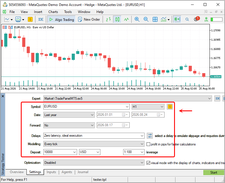Viewport: 225px width, 183px height.
Task: Expand the H1 timeframe dropdown
Action: tap(162, 107)
